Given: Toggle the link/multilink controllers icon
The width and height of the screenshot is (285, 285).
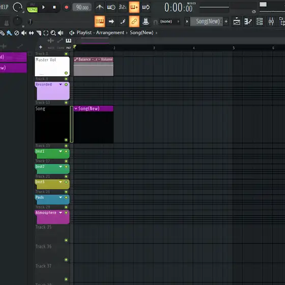Looking at the screenshot, I should [x=134, y=21].
